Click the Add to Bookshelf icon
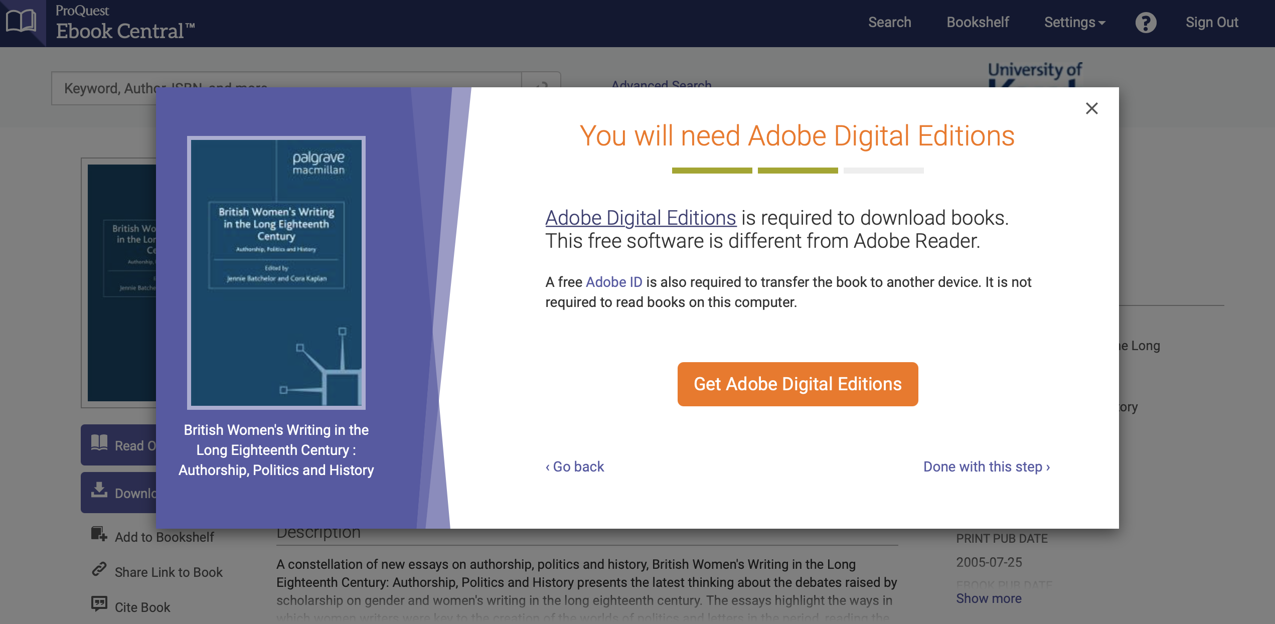The width and height of the screenshot is (1275, 624). pos(99,535)
